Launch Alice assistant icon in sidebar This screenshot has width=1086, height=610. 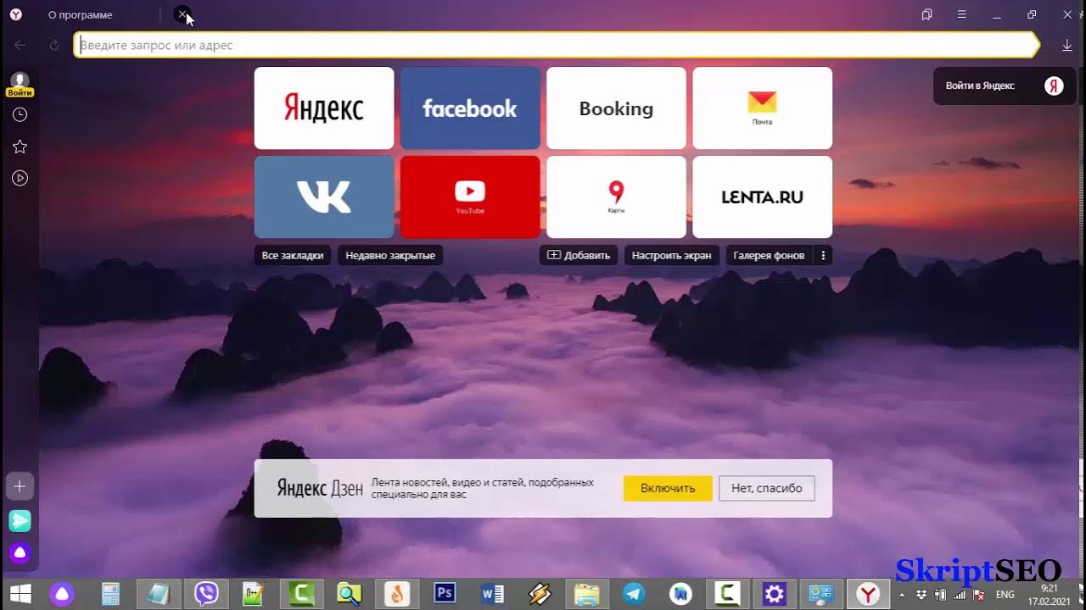coord(20,553)
